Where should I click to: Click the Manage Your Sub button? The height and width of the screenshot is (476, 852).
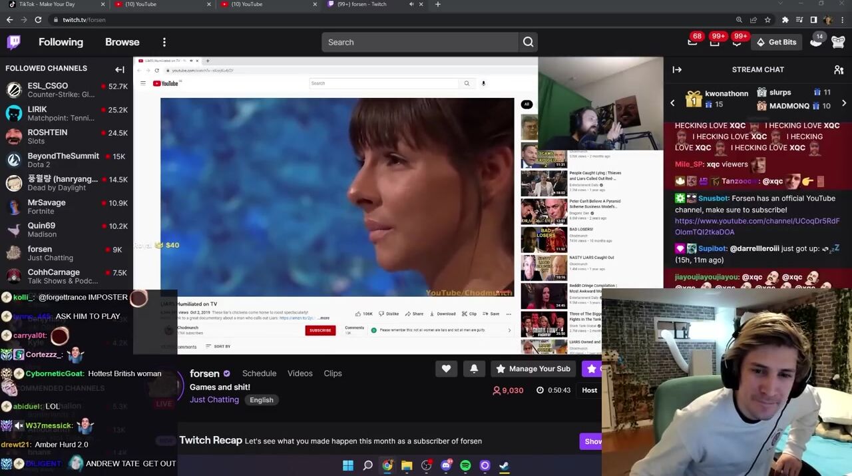[534, 368]
